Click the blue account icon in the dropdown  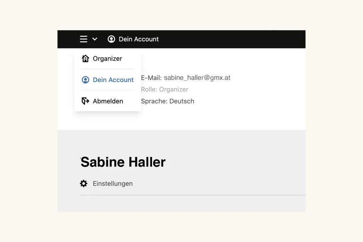coord(85,80)
